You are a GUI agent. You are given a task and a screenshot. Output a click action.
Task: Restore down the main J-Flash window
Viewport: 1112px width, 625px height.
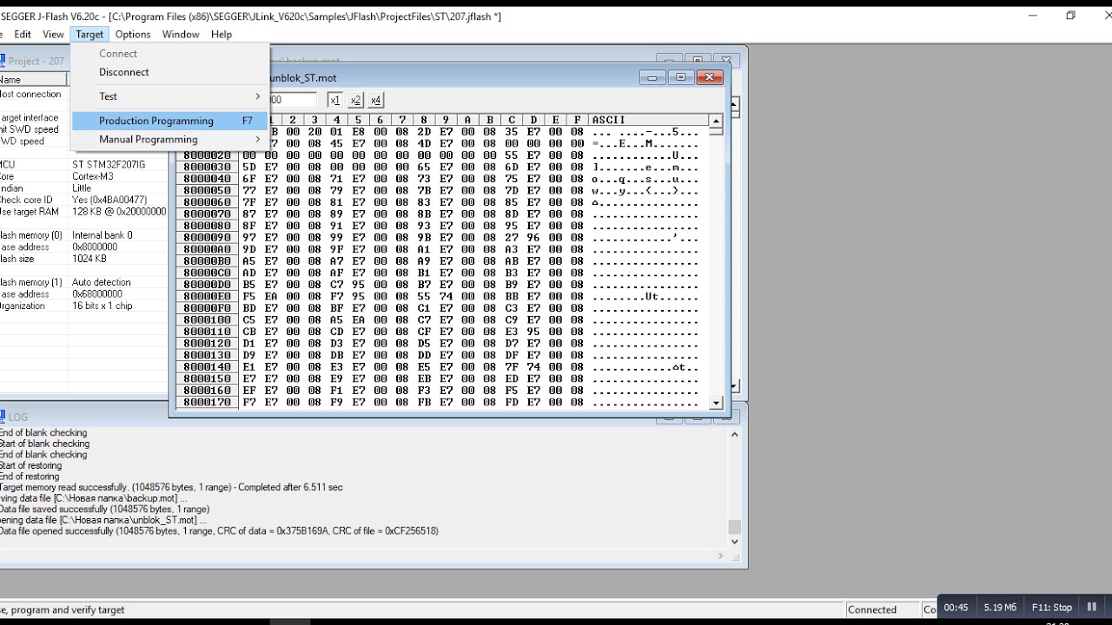pyautogui.click(x=1071, y=16)
